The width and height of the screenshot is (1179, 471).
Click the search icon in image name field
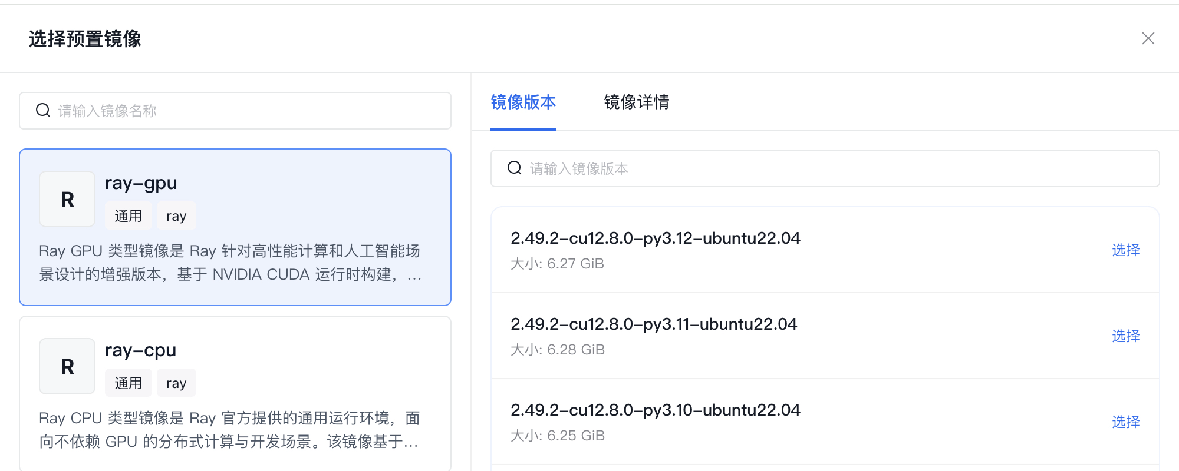[43, 111]
